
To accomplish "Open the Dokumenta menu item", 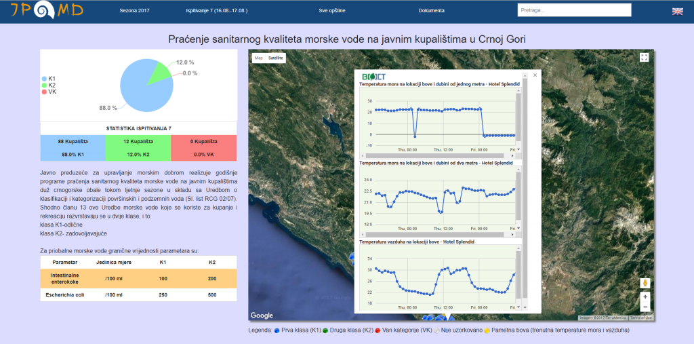I will click(431, 11).
